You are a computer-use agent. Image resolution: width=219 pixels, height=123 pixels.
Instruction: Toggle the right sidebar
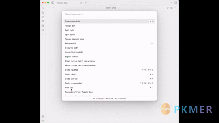tap(176, 3)
